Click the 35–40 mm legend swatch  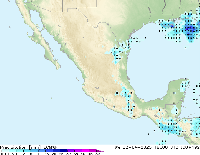[78, 151]
